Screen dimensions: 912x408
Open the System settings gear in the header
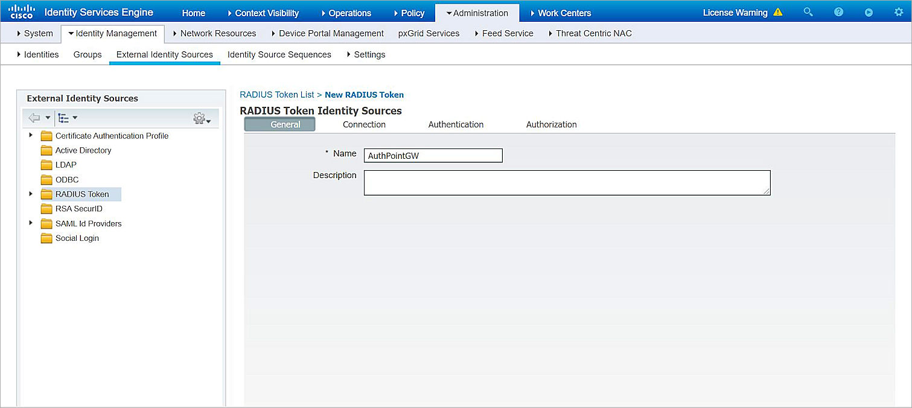pos(899,12)
